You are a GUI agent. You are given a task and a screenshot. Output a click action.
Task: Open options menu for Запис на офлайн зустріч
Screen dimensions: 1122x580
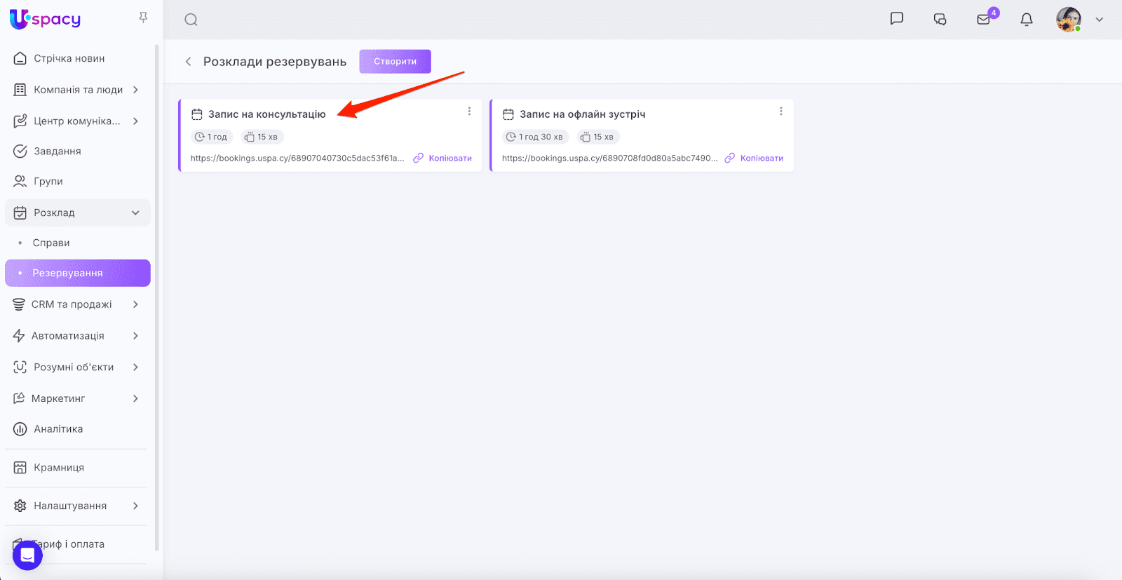point(780,112)
